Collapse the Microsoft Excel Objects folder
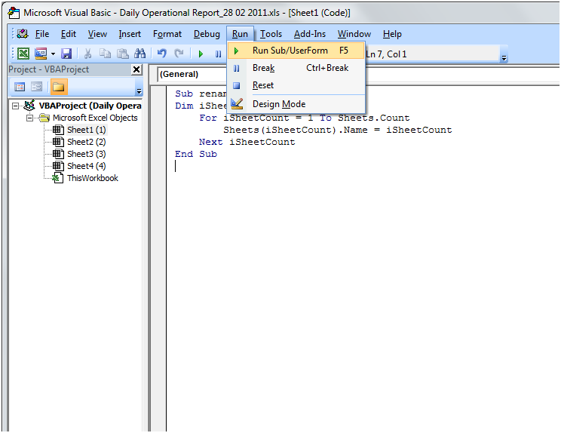Screen dimensions: 561x433 coord(30,118)
